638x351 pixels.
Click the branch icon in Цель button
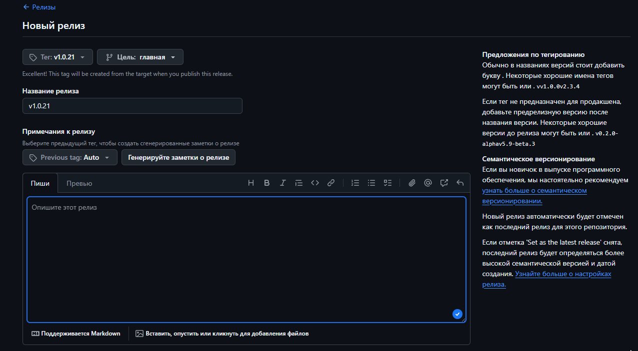pyautogui.click(x=109, y=57)
